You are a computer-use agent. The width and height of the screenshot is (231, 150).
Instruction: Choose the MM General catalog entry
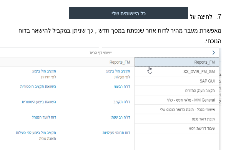pos(177,100)
